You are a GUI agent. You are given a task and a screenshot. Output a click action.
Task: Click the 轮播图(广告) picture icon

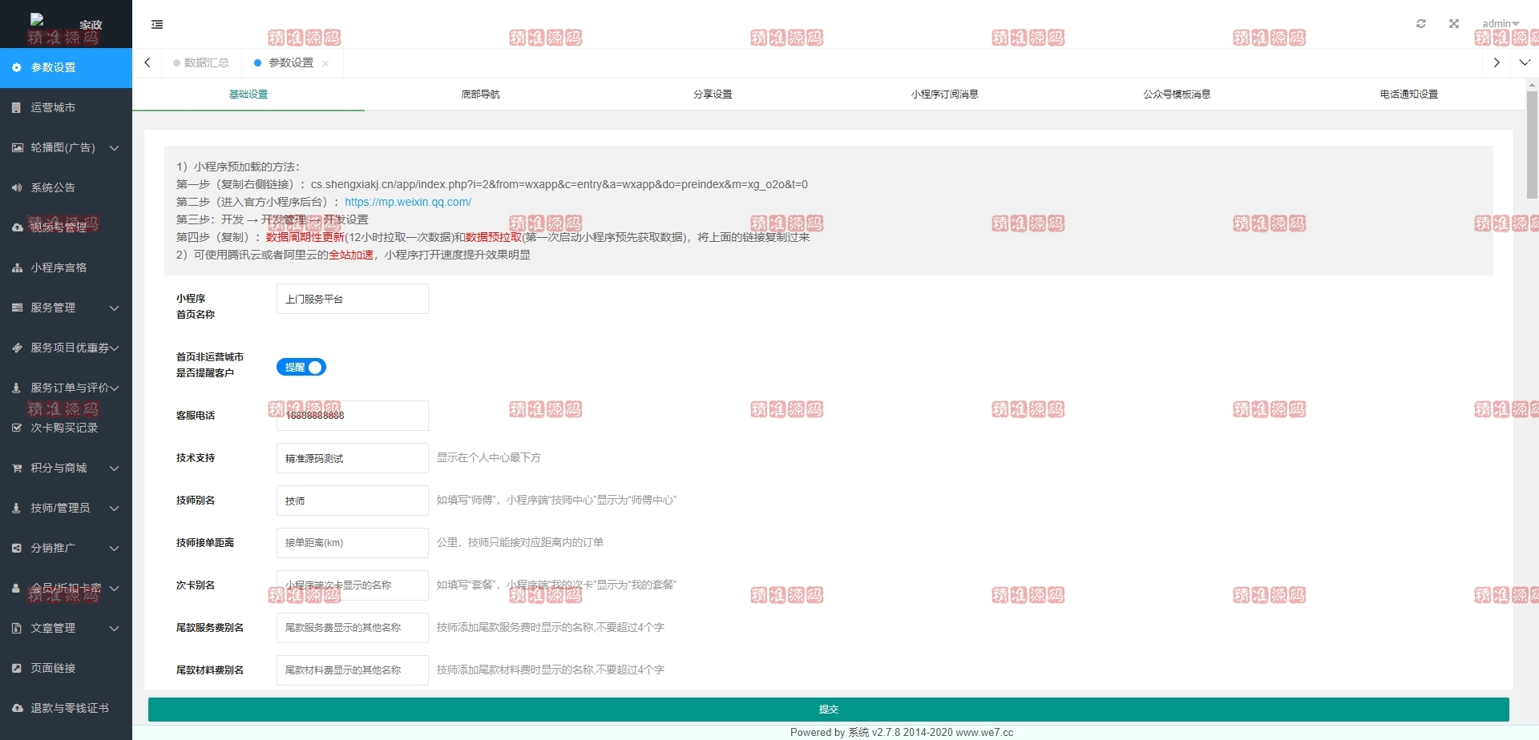17,147
